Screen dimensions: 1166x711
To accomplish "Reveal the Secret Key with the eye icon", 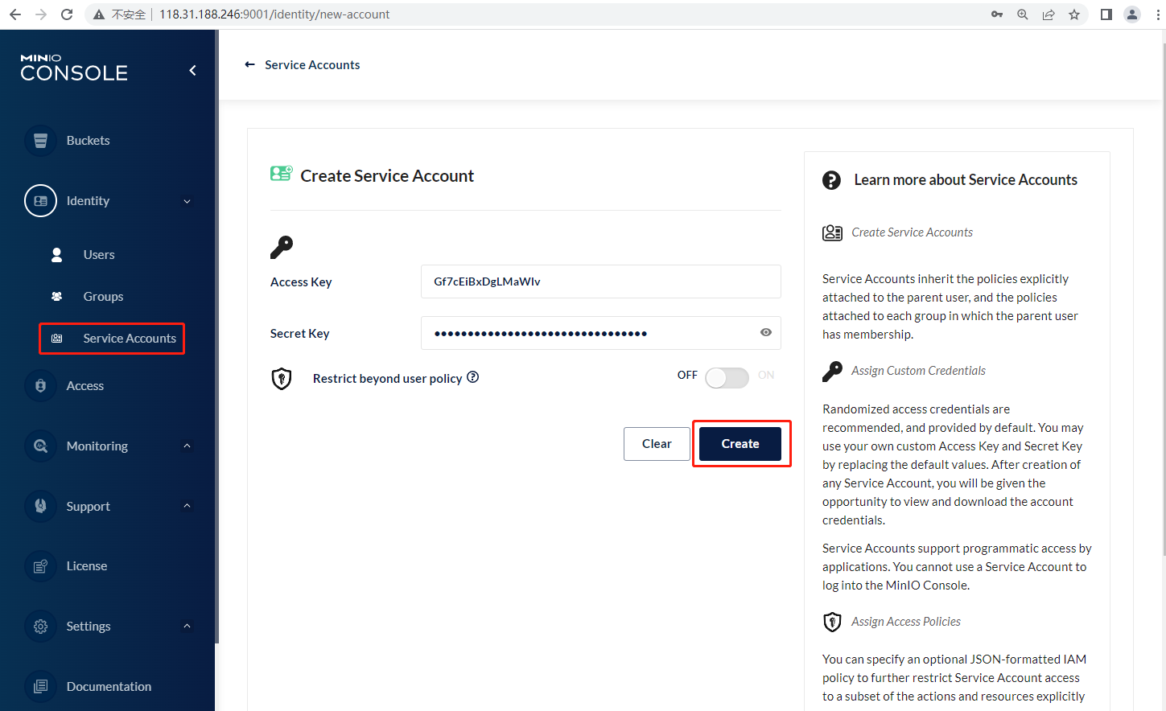I will pyautogui.click(x=765, y=332).
